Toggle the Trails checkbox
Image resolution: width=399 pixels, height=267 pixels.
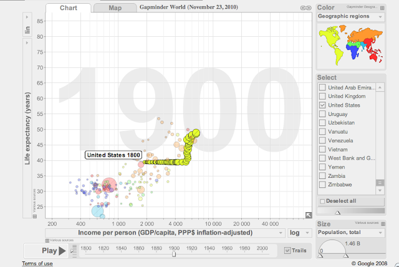pyautogui.click(x=287, y=250)
